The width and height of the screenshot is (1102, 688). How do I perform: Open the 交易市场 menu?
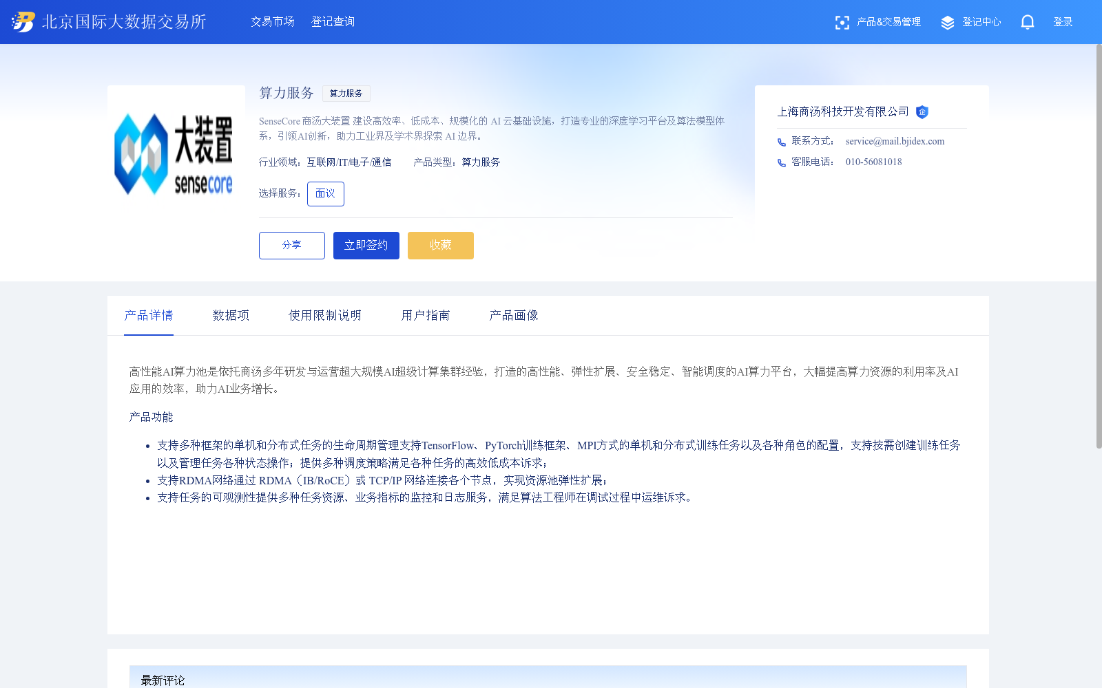(273, 22)
